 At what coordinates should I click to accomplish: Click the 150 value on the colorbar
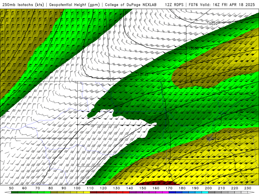143,188
